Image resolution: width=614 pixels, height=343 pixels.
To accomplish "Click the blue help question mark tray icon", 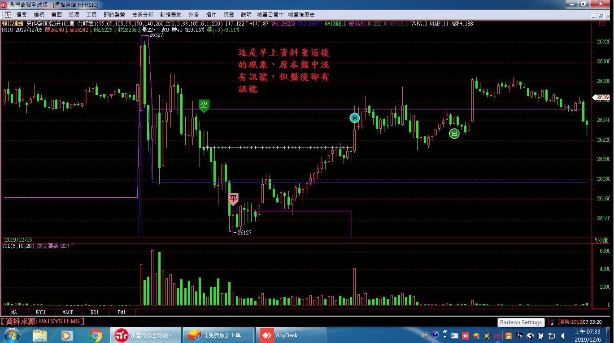I will coord(435,334).
